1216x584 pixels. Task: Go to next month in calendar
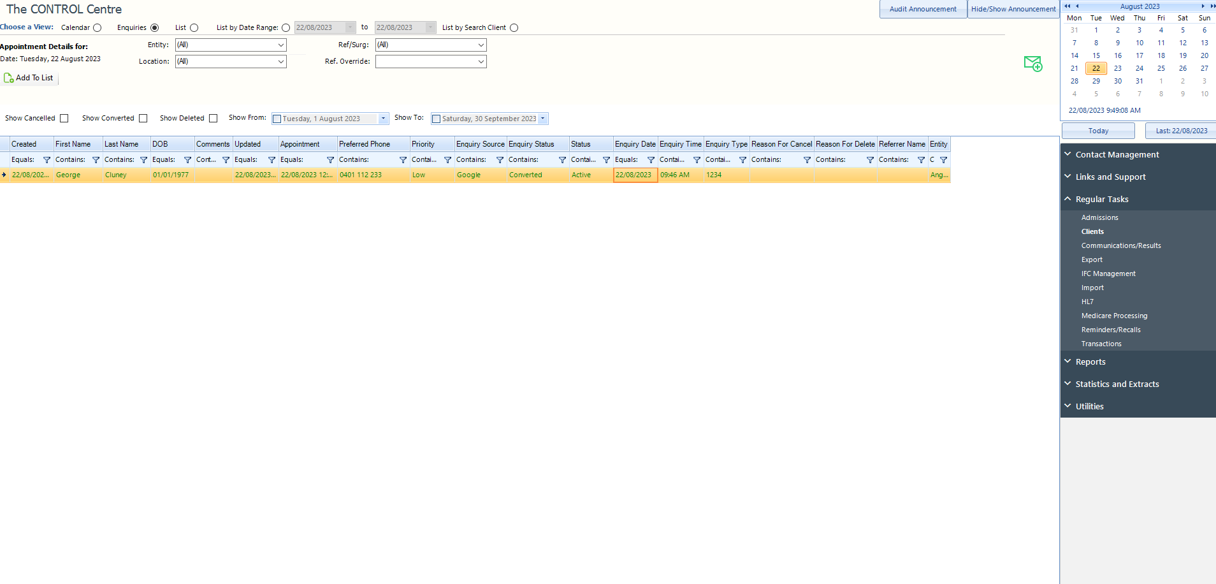(x=1203, y=6)
